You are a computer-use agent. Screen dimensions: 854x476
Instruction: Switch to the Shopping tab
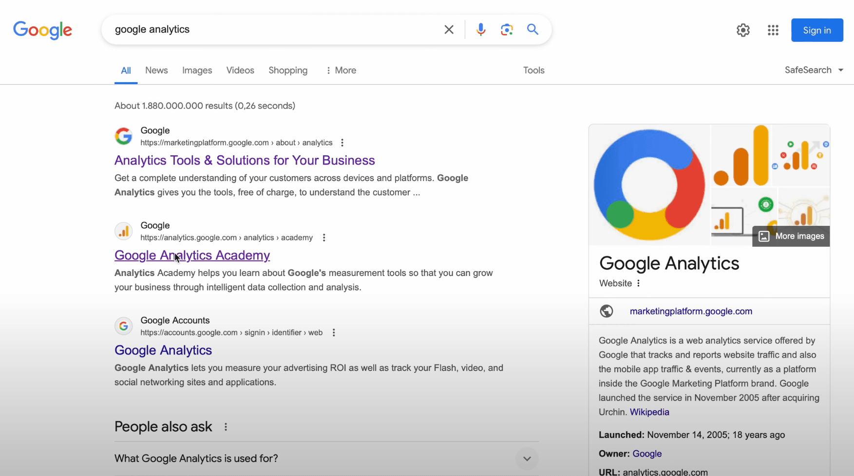click(x=288, y=70)
